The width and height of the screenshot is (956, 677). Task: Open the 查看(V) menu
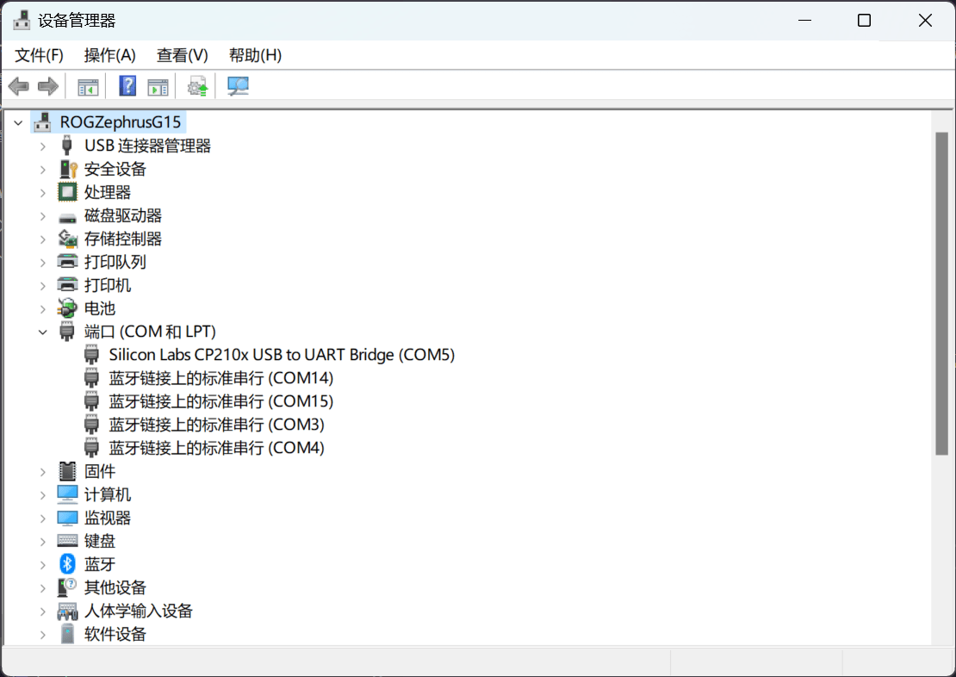[x=181, y=54]
